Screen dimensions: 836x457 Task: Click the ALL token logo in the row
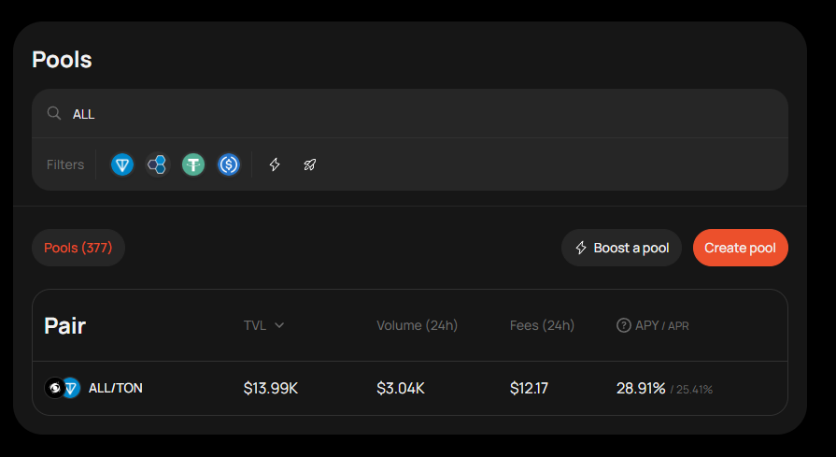(x=55, y=388)
